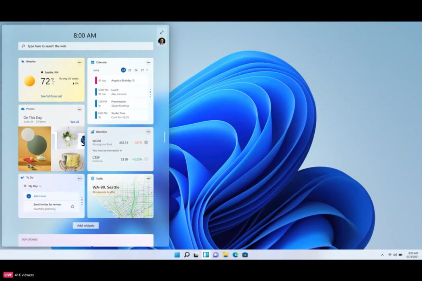Expand the calendar date dropdown chevron
422x281 pixels.
tap(147, 70)
